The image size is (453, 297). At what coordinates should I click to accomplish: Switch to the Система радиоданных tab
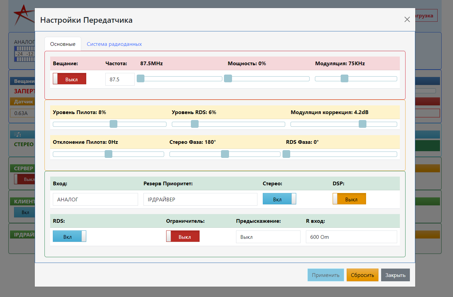(114, 44)
